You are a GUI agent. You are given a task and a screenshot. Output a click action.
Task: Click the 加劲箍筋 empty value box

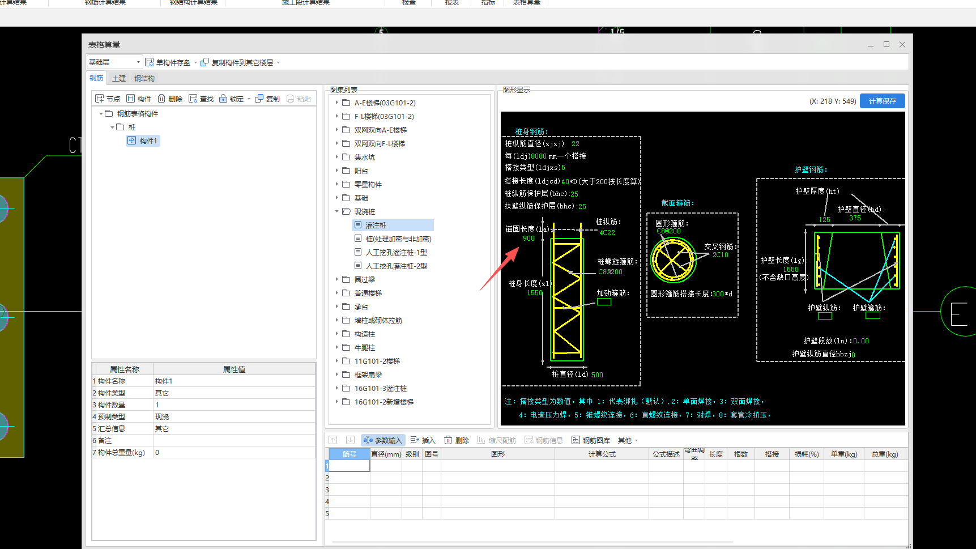(604, 302)
